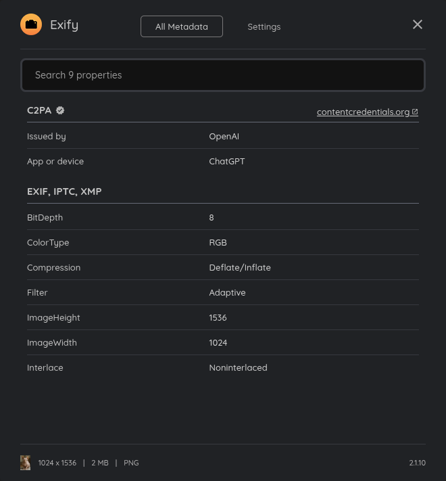Click the external link icon beside contentcredentials.org

point(415,112)
